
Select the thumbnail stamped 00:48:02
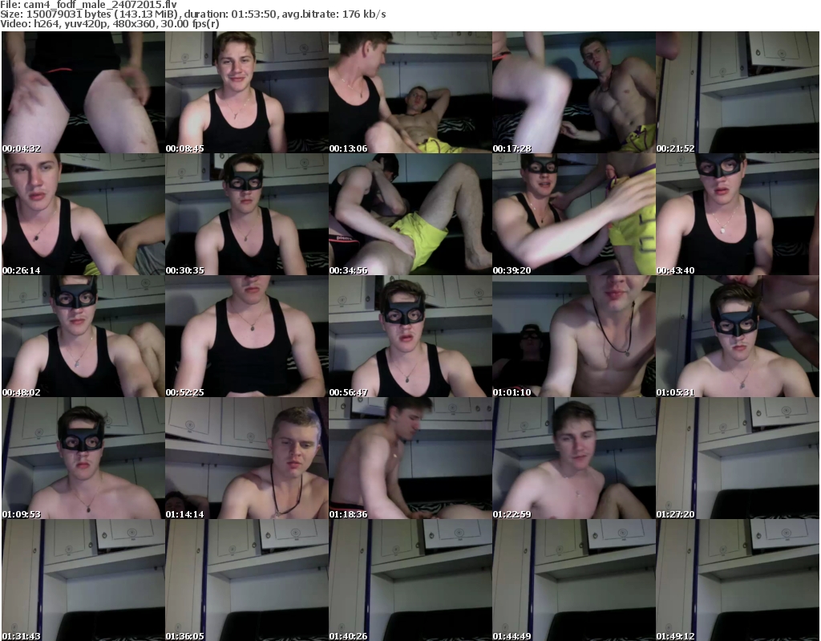click(83, 336)
